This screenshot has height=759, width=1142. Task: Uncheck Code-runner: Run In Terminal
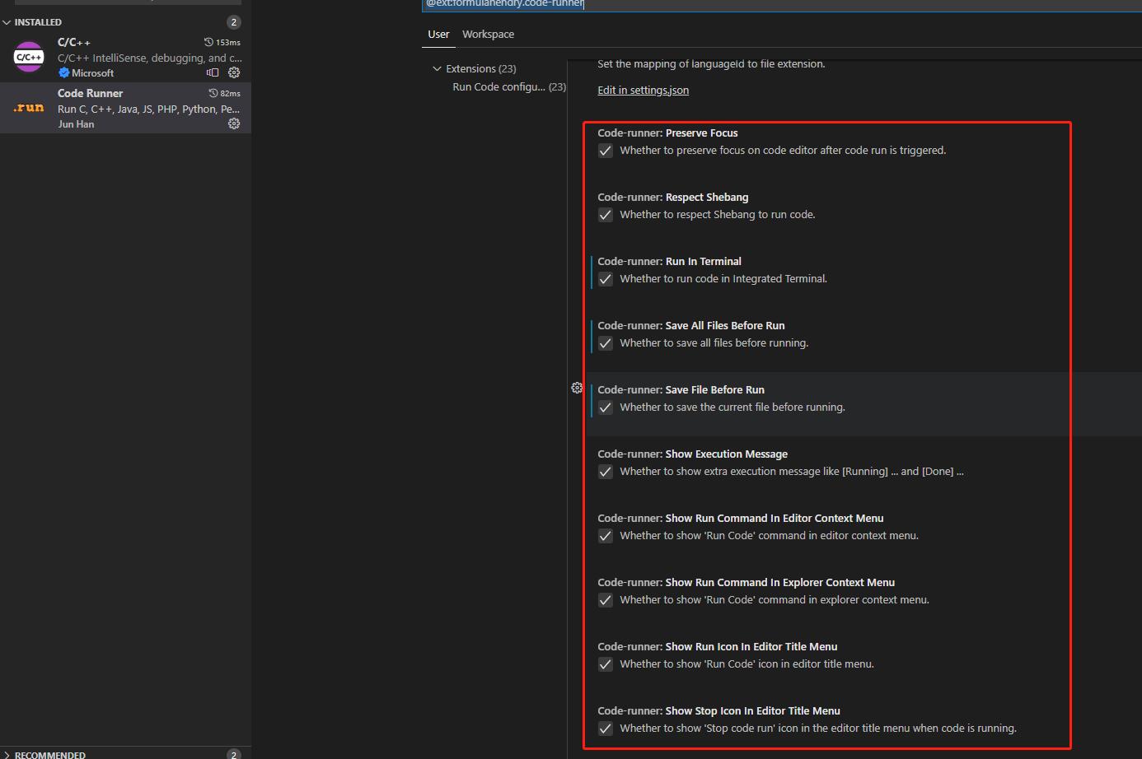coord(605,279)
